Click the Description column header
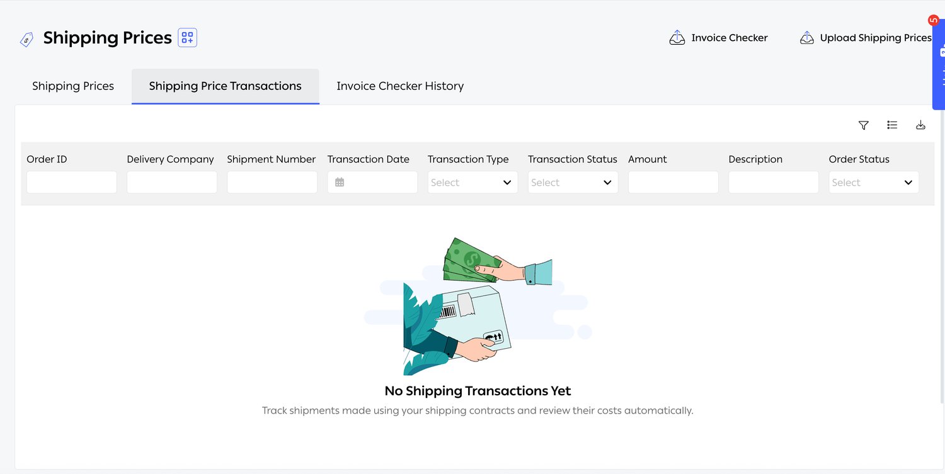Image resolution: width=945 pixels, height=474 pixels. tap(755, 159)
